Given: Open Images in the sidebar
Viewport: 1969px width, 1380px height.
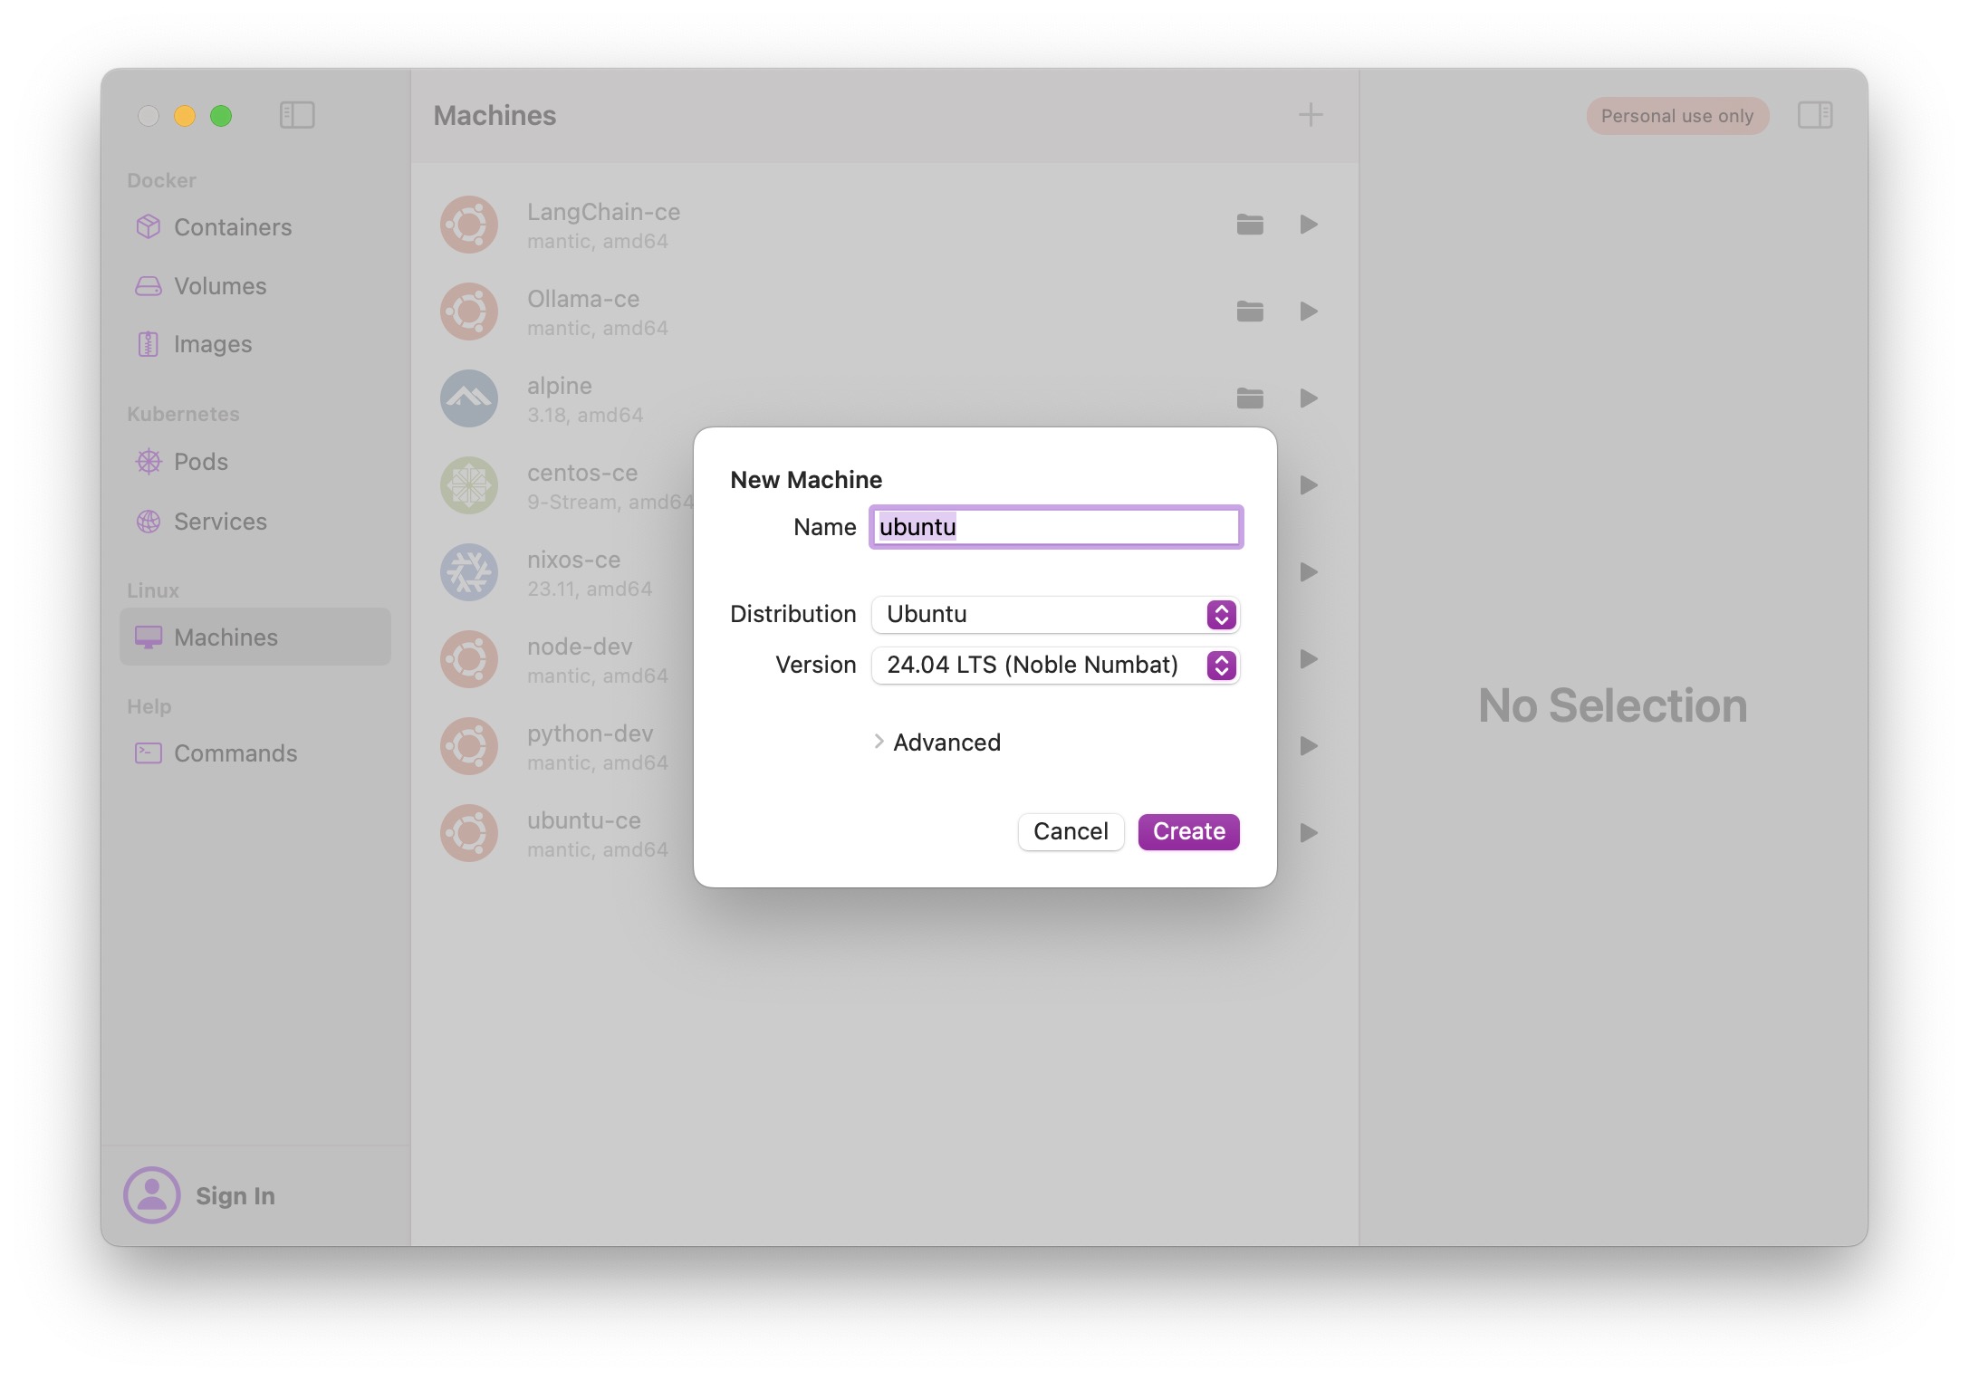Looking at the screenshot, I should coord(255,344).
